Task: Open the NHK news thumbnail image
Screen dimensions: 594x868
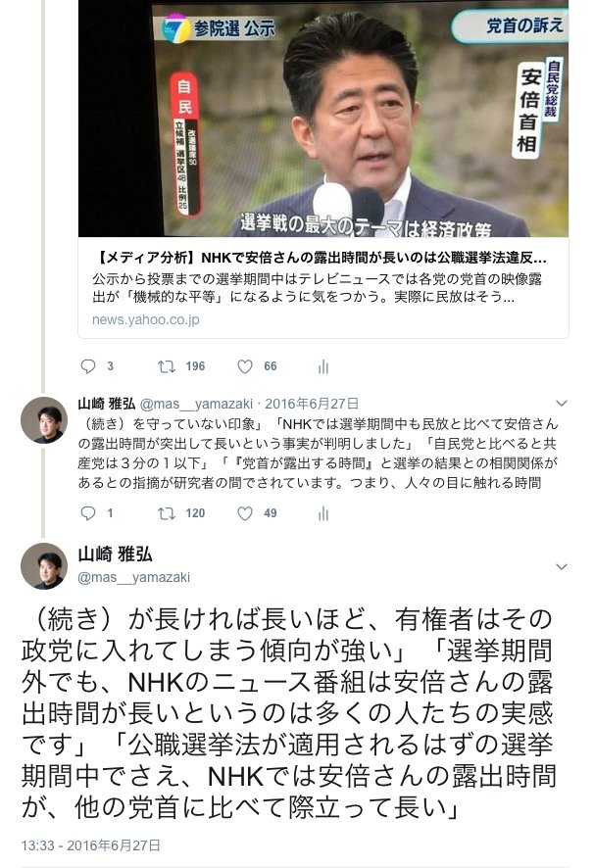Action: point(323,119)
